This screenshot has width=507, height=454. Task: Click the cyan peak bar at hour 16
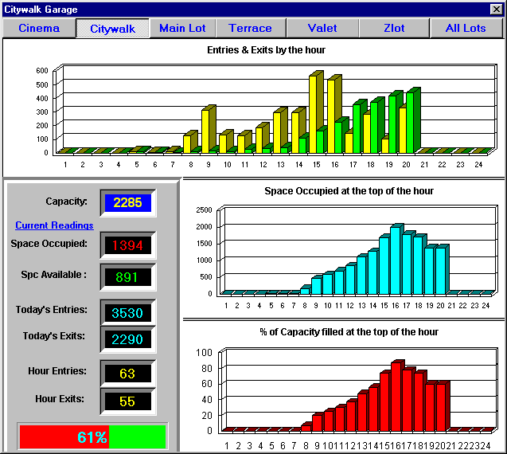pyautogui.click(x=395, y=260)
